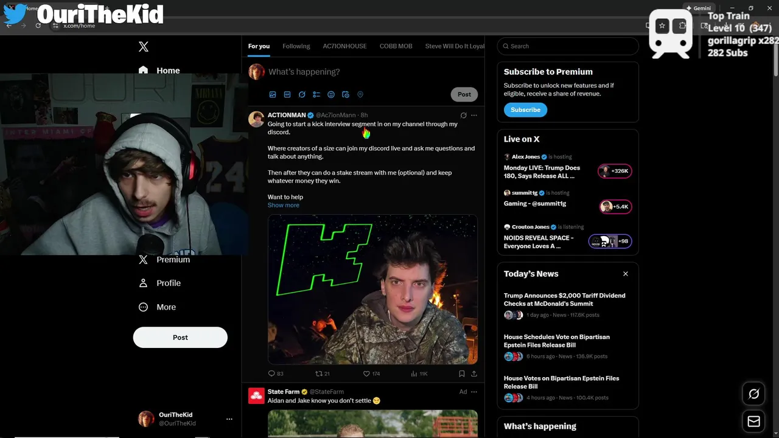
Task: Open the ACTIONMAN post image
Action: 372,289
